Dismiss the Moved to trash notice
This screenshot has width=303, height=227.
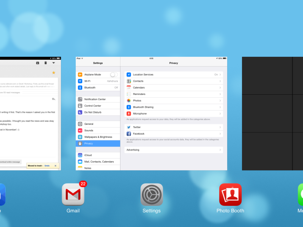coord(55,166)
